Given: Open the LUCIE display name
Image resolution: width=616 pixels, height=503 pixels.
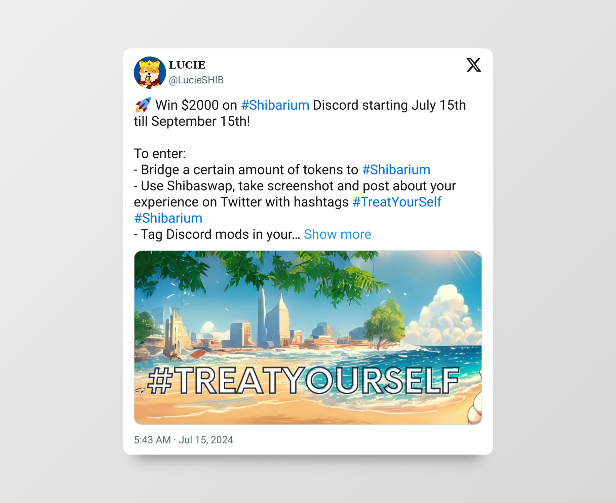Looking at the screenshot, I should pos(187,65).
